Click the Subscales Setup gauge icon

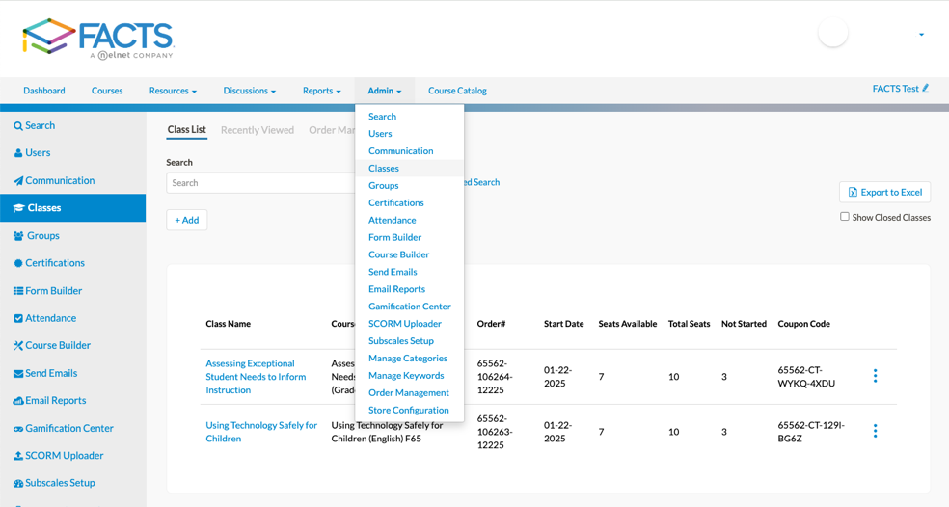(18, 484)
